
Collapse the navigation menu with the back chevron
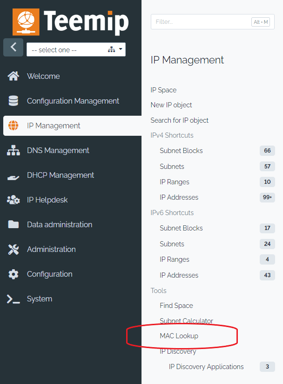coord(13,47)
